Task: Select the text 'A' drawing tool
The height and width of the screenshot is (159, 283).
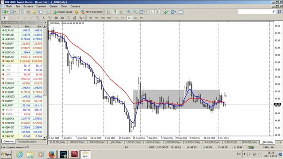Action: click(44, 18)
